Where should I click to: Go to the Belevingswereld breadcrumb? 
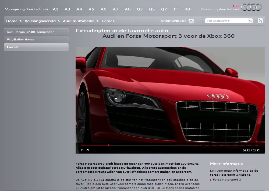pos(40,21)
